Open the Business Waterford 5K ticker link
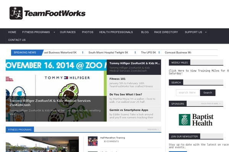 60,52
